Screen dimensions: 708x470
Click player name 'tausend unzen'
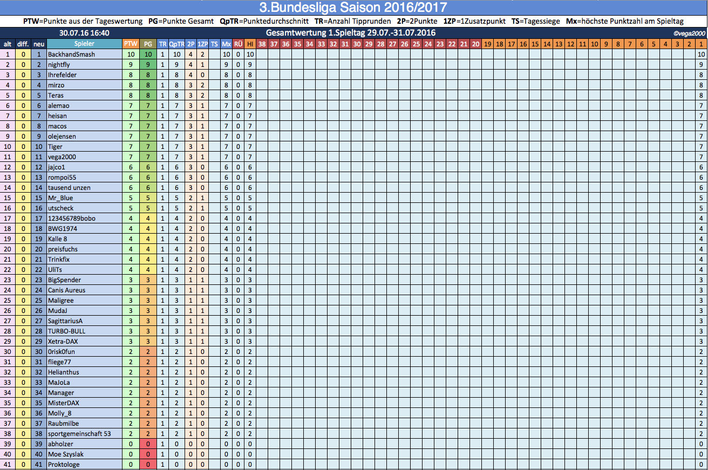69,188
